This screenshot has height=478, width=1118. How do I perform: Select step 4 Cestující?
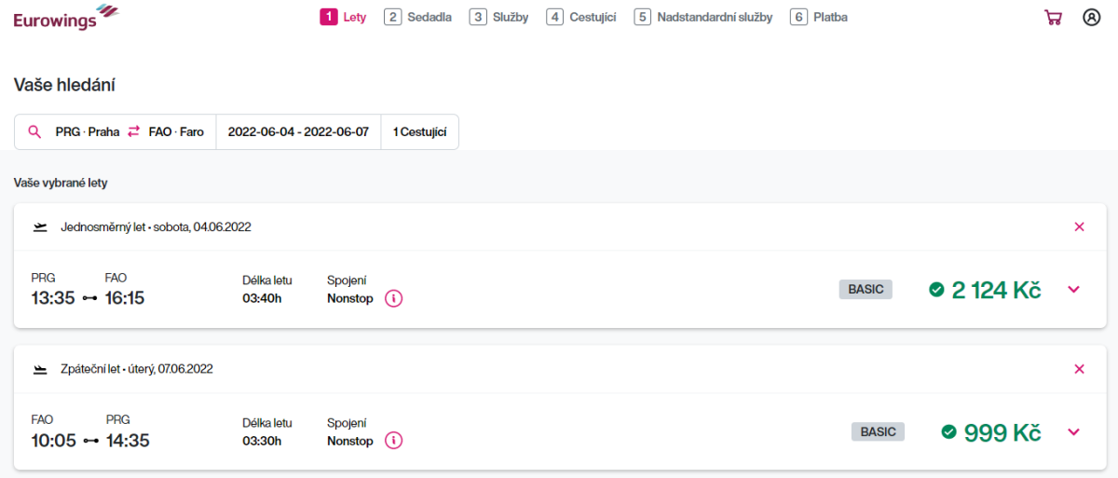click(581, 17)
